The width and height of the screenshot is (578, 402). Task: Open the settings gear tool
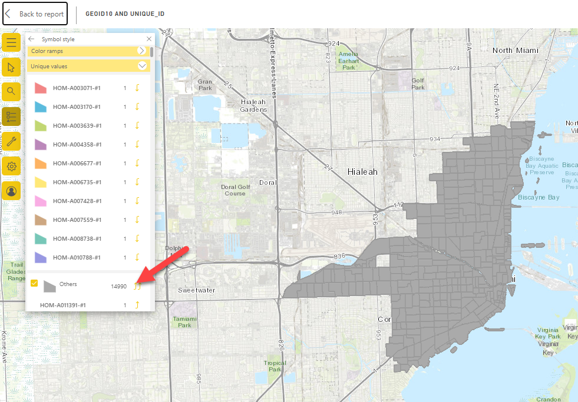click(x=11, y=166)
